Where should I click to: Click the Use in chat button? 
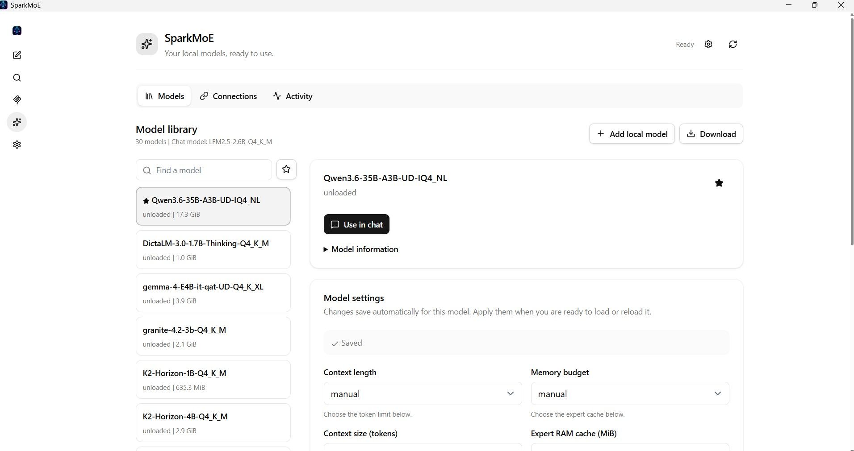(356, 224)
